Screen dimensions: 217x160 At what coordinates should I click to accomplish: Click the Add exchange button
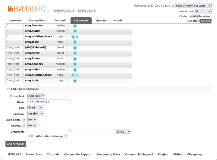16,144
